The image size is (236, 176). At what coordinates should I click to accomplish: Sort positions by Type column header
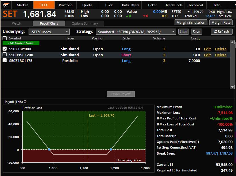70,38
